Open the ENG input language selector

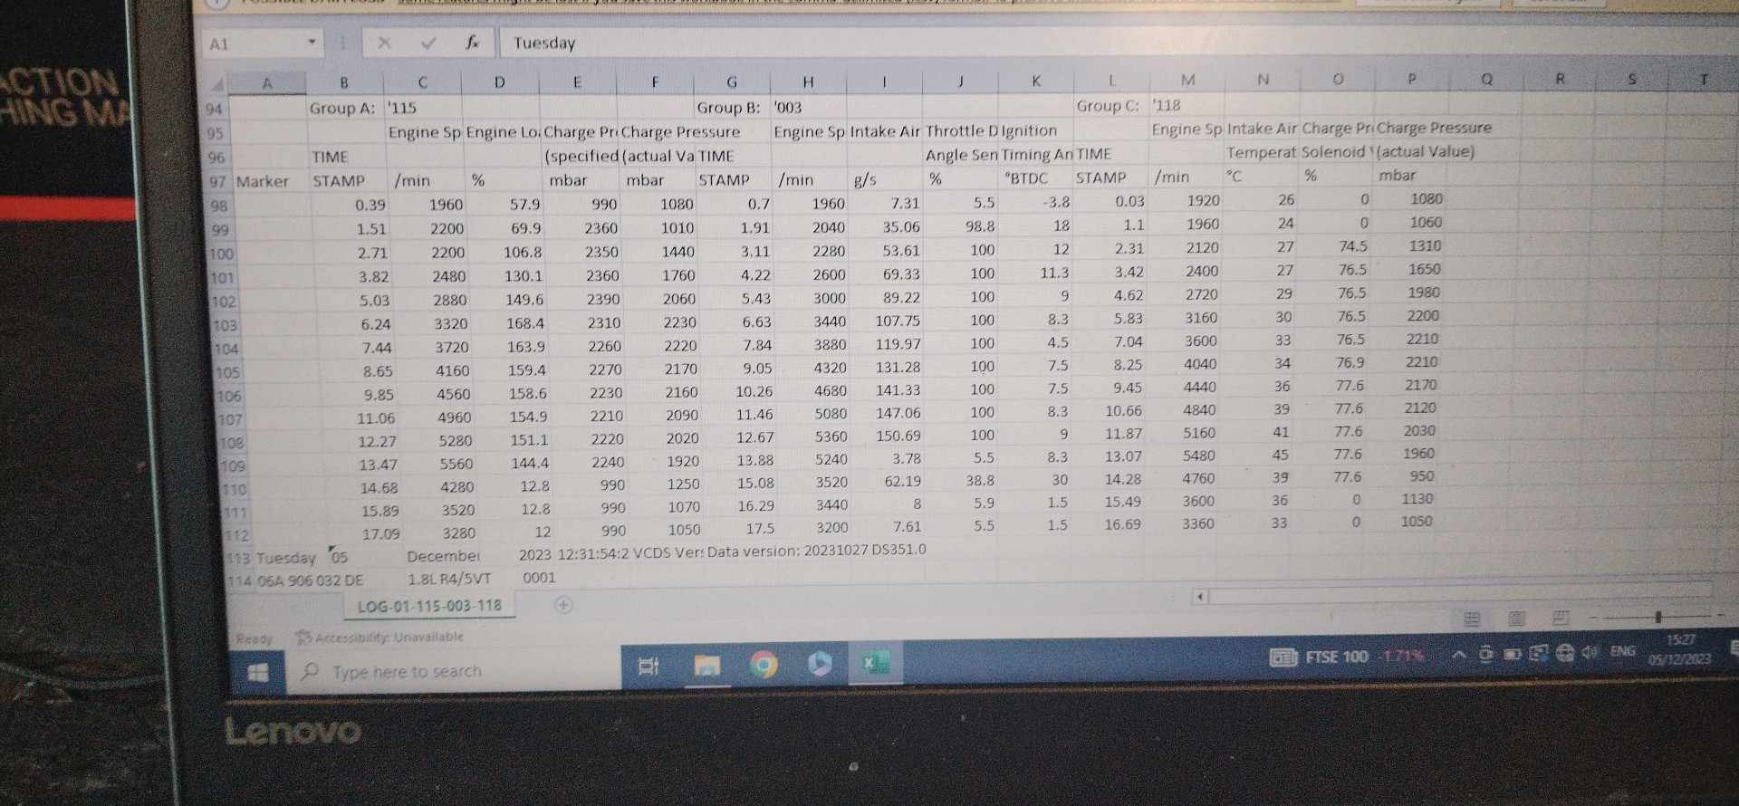(x=1622, y=651)
